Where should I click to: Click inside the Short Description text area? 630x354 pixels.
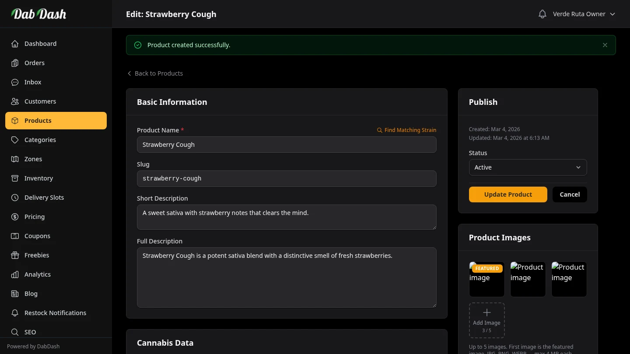tap(287, 217)
